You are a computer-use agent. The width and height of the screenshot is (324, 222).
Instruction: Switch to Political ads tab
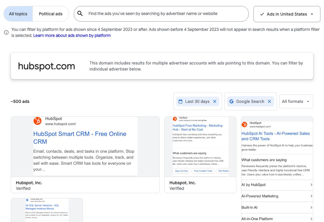[x=51, y=14]
